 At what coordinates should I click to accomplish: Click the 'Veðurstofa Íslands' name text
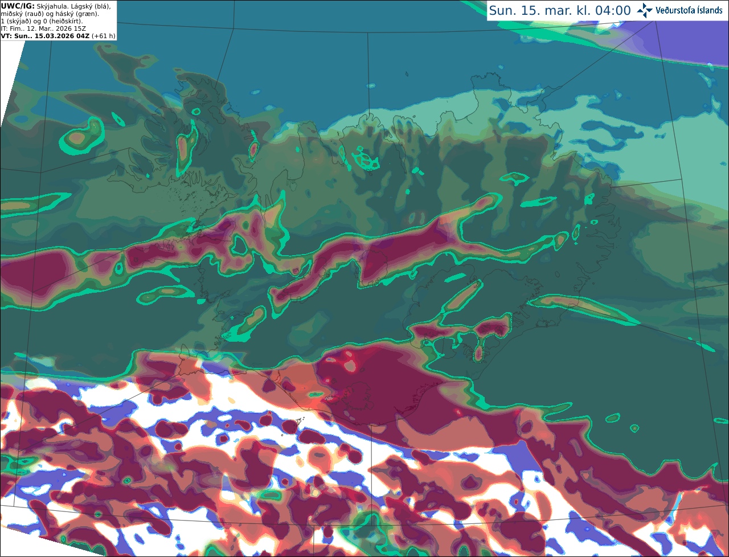(x=689, y=10)
